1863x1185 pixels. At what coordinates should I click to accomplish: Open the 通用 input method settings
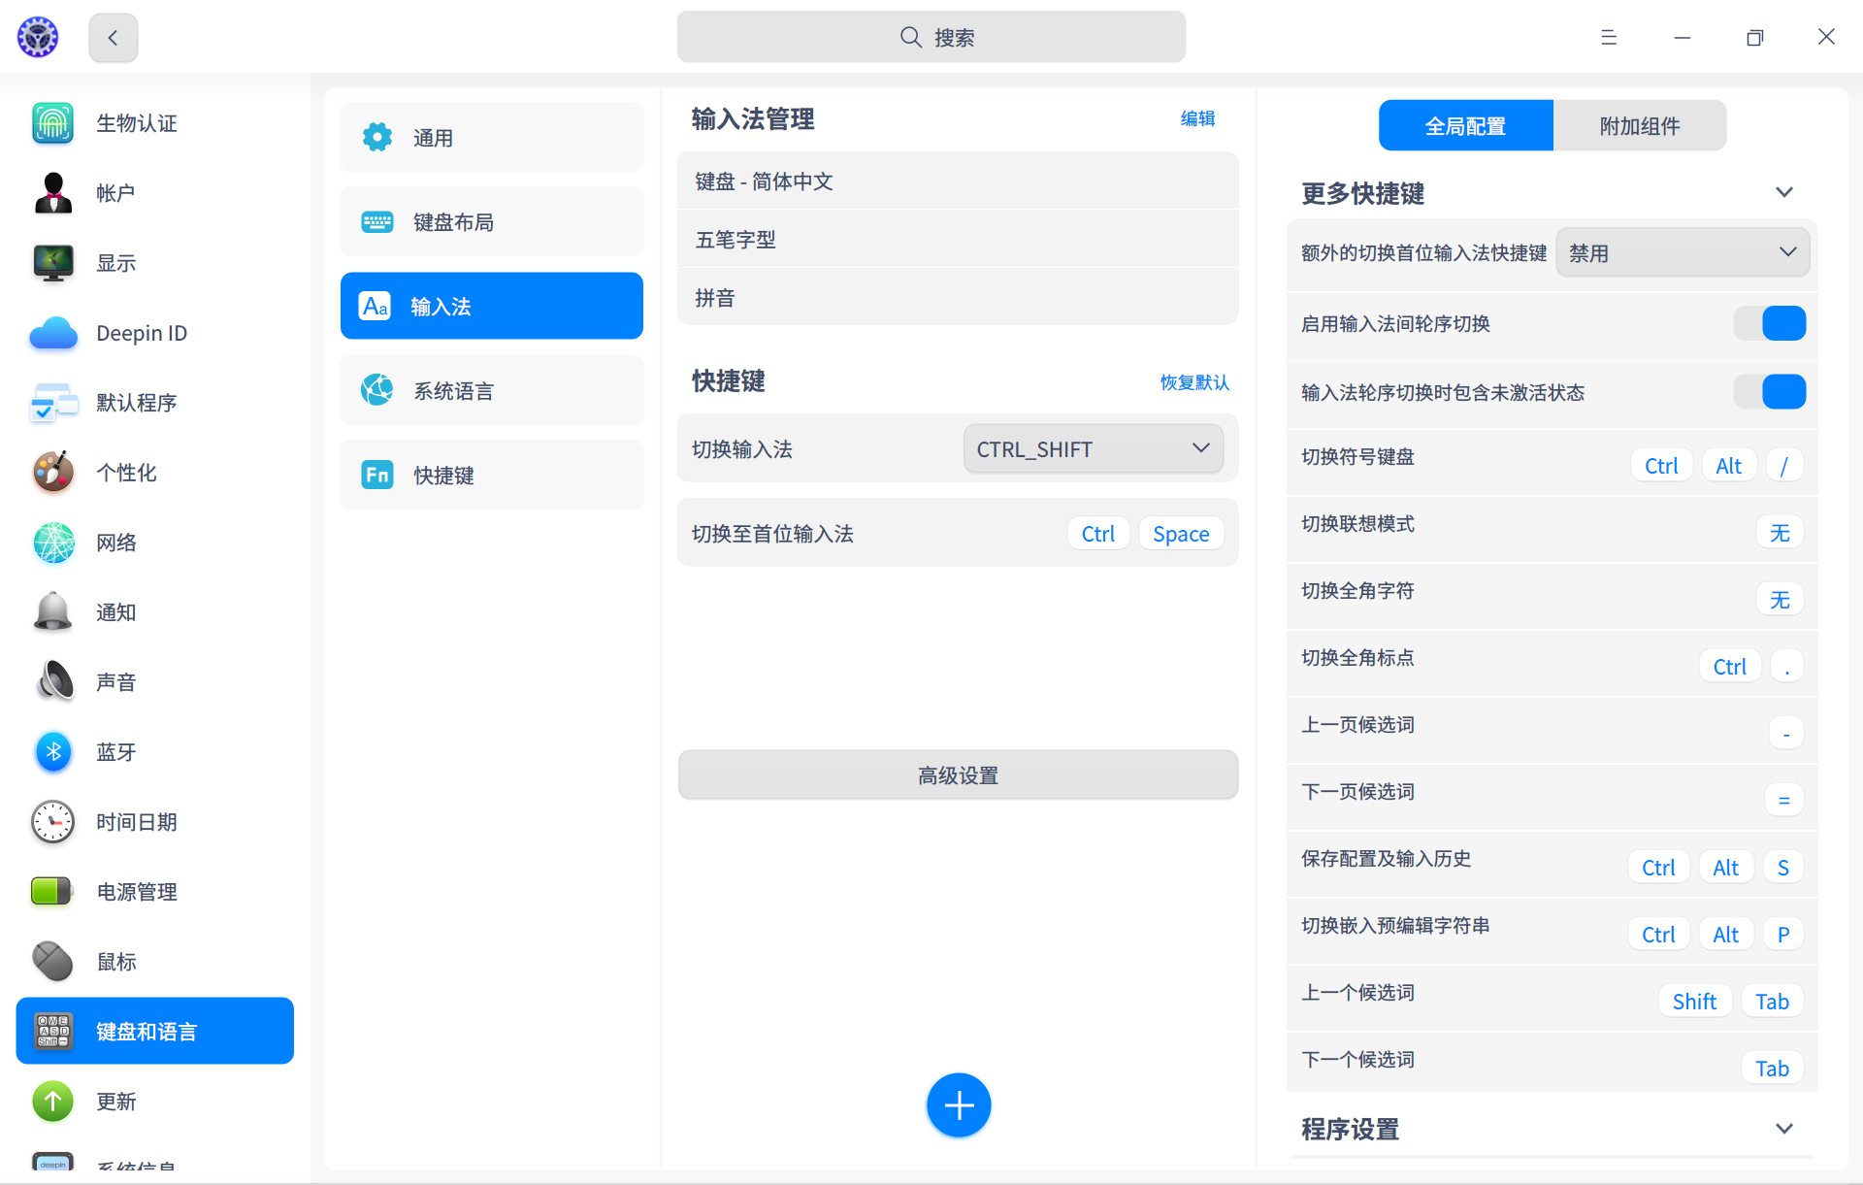491,137
